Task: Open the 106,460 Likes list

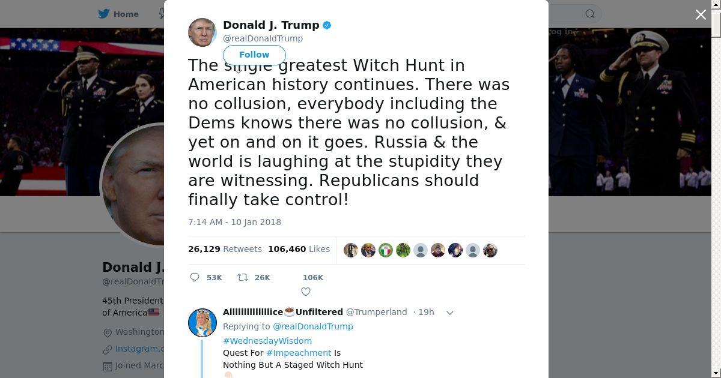Action: [x=299, y=249]
